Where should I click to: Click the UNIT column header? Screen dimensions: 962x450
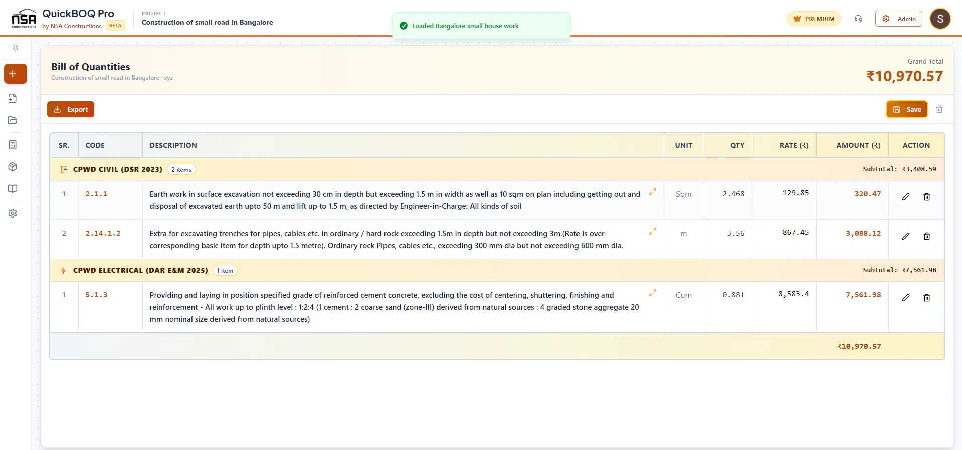tap(684, 145)
